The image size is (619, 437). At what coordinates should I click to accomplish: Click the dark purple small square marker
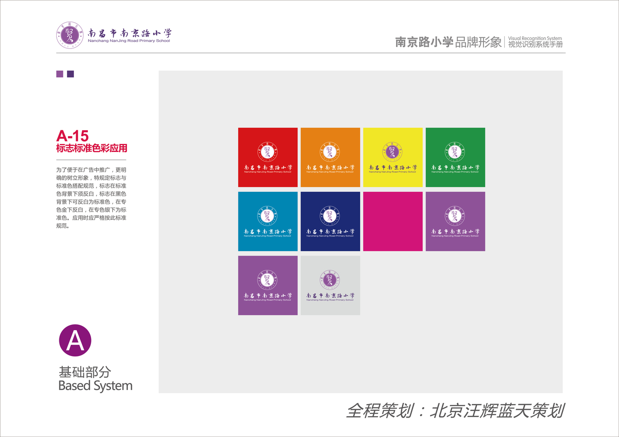(x=70, y=74)
